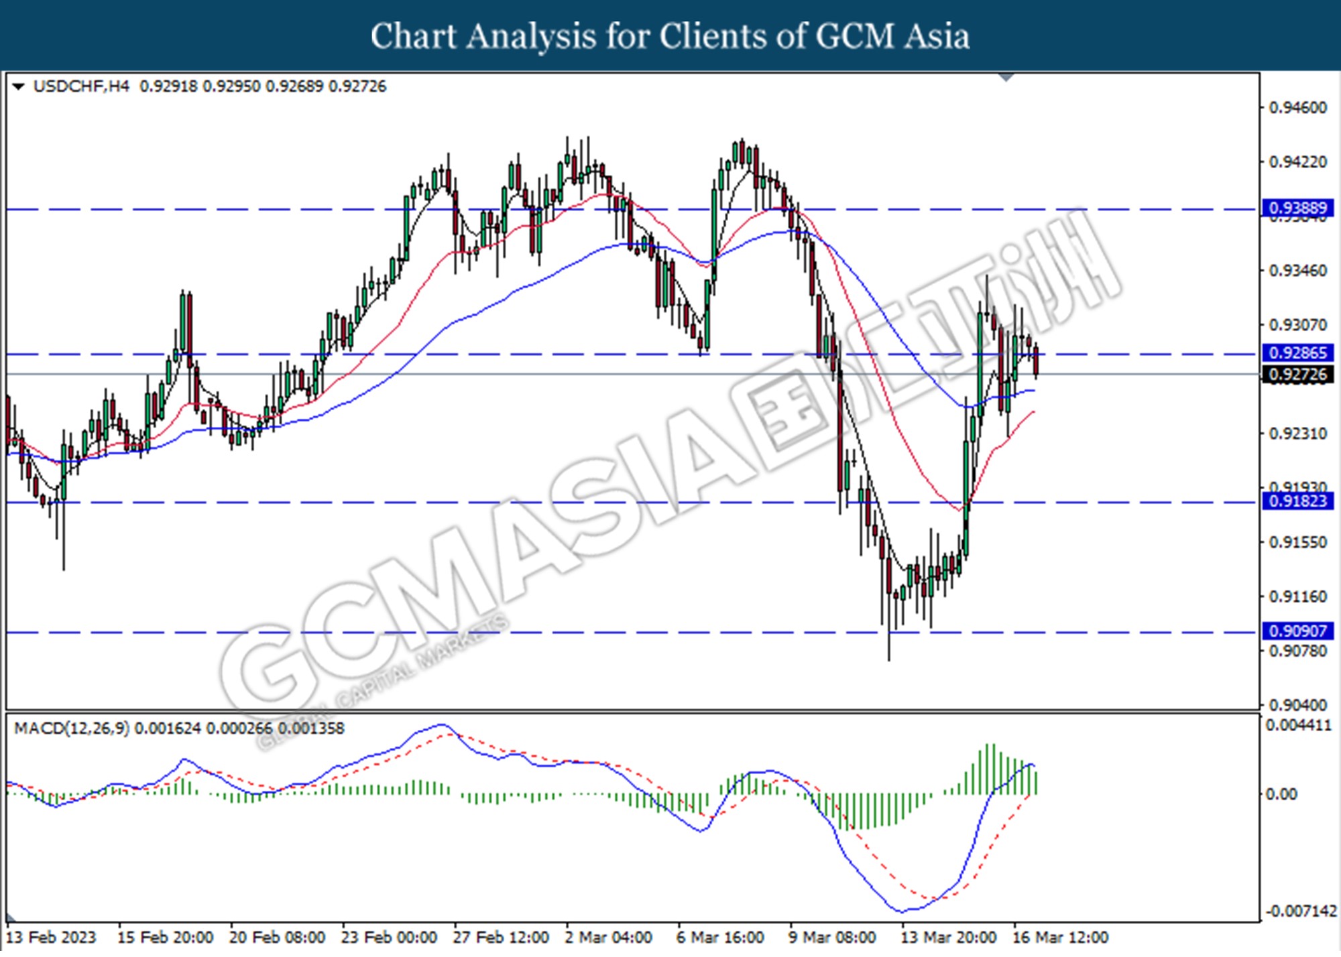Click the 2 Mar 04:00 time label
The width and height of the screenshot is (1341, 957).
point(608,938)
